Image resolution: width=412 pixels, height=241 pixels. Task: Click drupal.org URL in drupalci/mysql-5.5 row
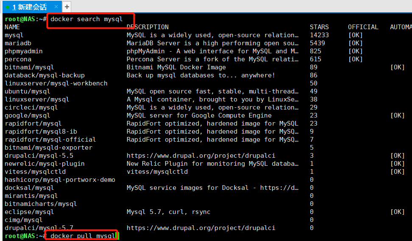(201, 156)
